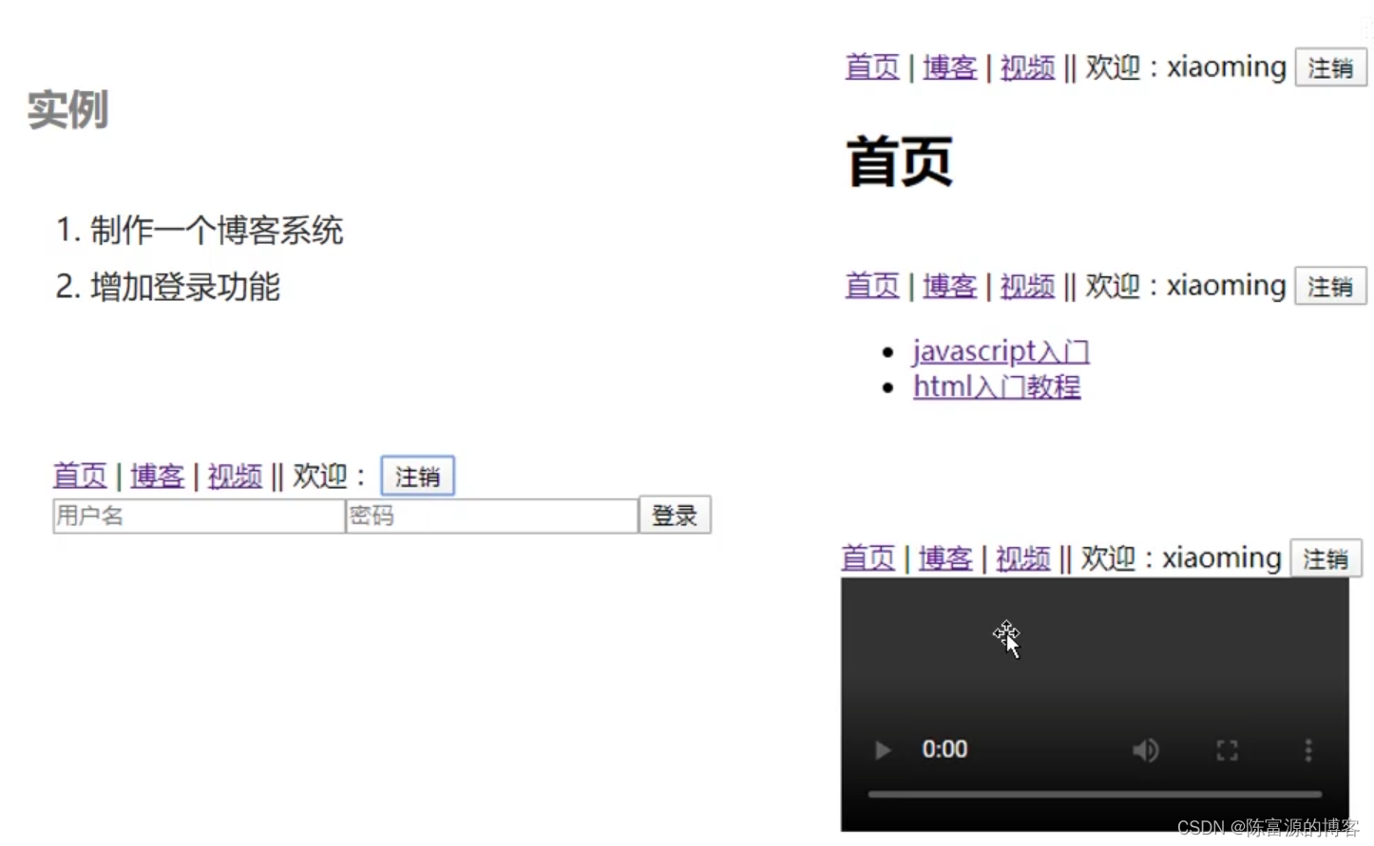Click the text 增加登录功能
1374x846 pixels.
coord(185,287)
